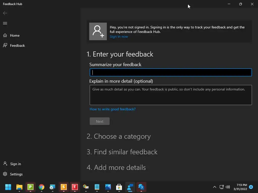Show hidden system tray icons
The image size is (258, 193).
tap(215, 187)
